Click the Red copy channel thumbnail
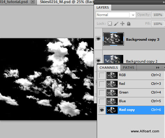The height and width of the screenshot is (138, 165). pyautogui.click(x=112, y=110)
